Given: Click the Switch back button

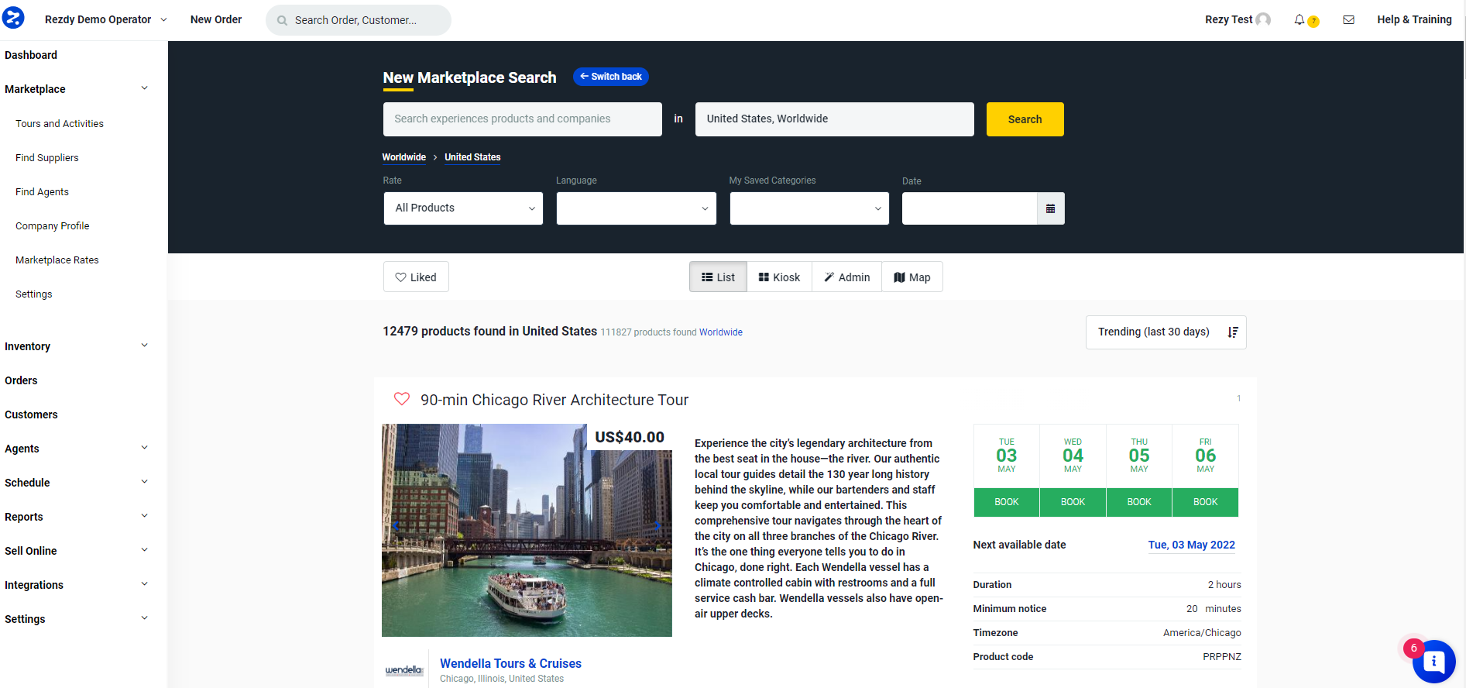Looking at the screenshot, I should [x=611, y=77].
